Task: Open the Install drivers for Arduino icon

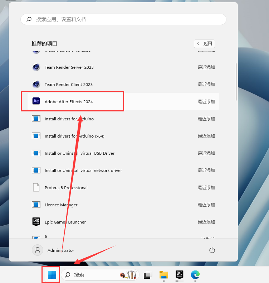Action: point(36,119)
